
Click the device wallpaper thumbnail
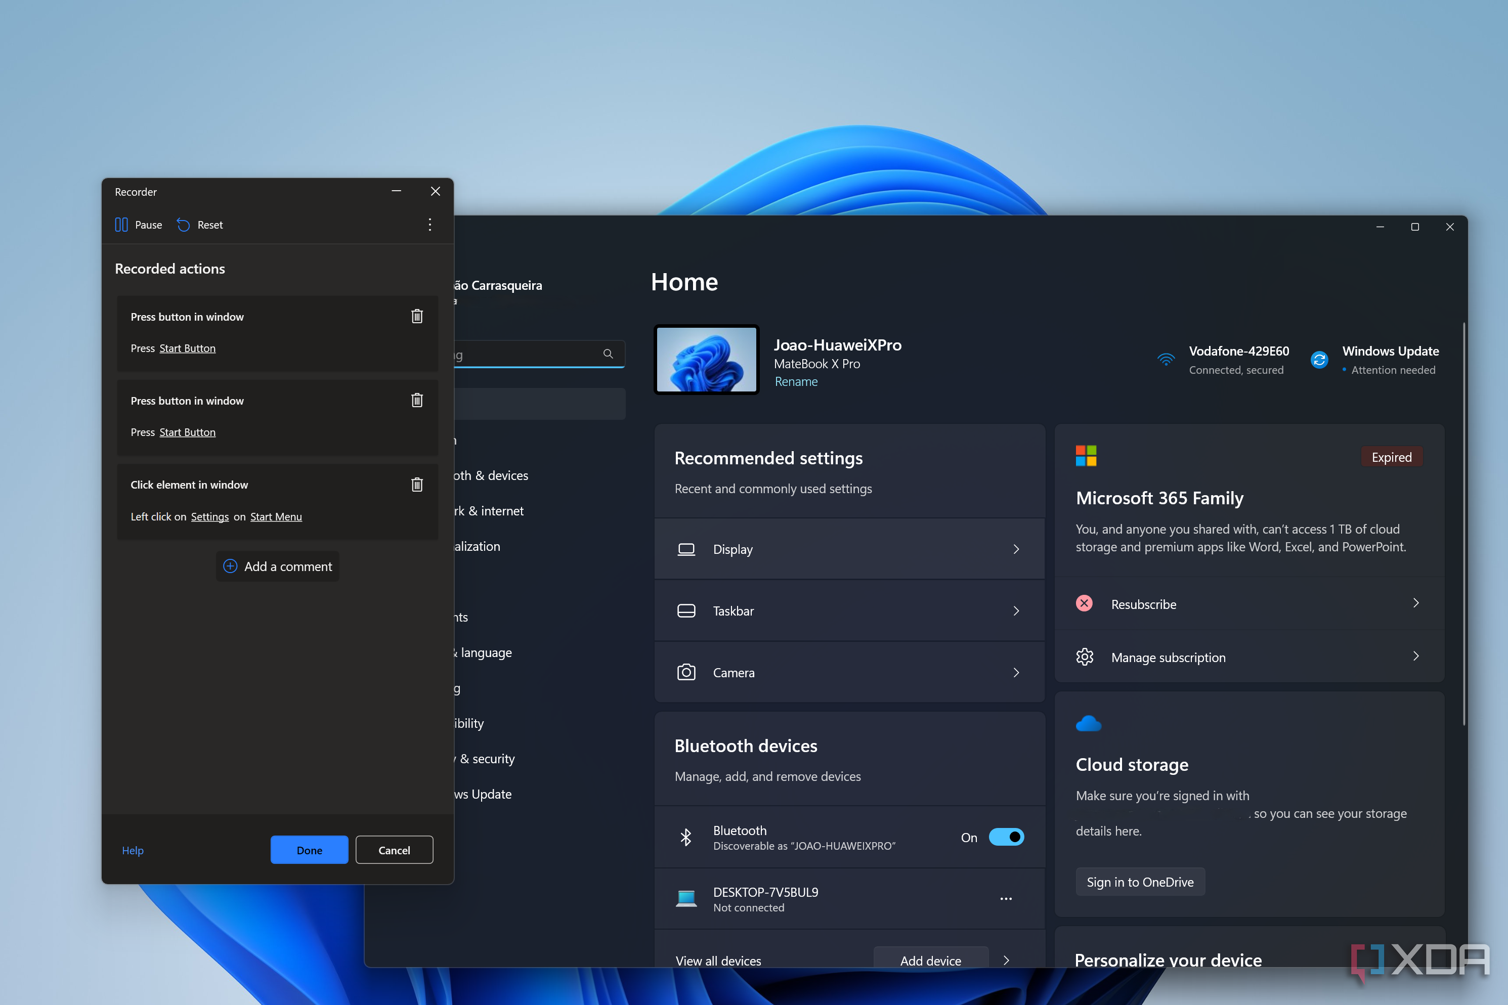(706, 360)
